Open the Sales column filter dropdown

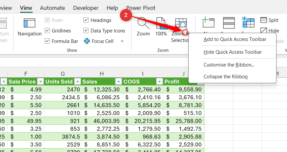[x=119, y=82]
